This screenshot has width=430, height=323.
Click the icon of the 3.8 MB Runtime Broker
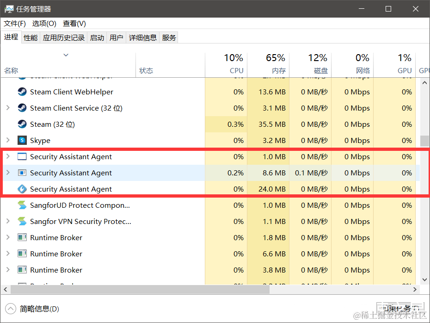[22, 270]
